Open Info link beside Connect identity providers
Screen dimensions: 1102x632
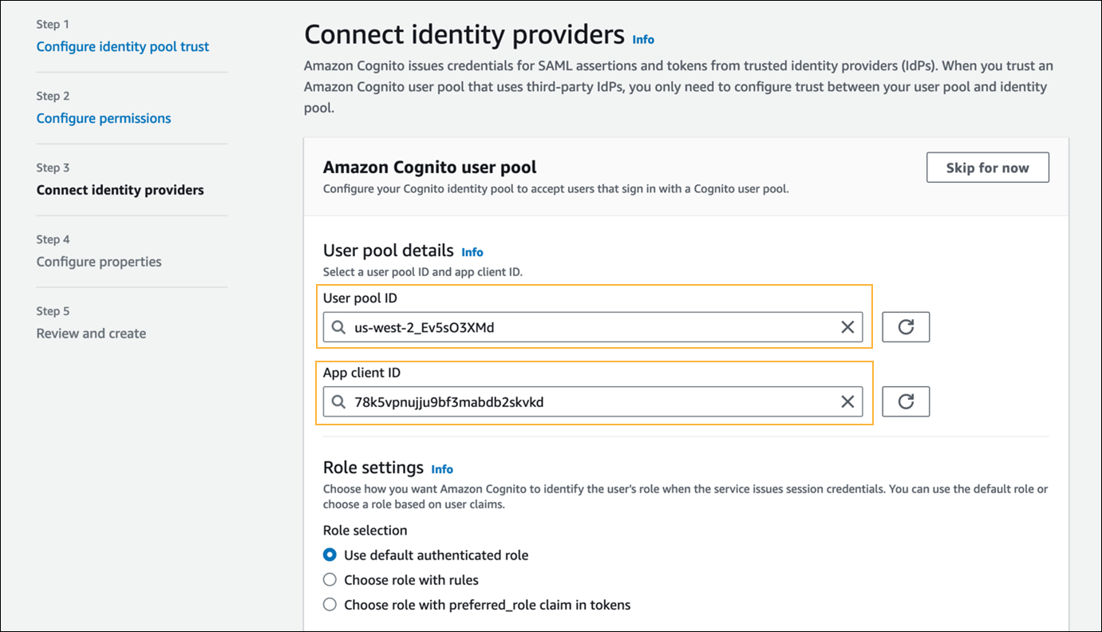point(643,39)
